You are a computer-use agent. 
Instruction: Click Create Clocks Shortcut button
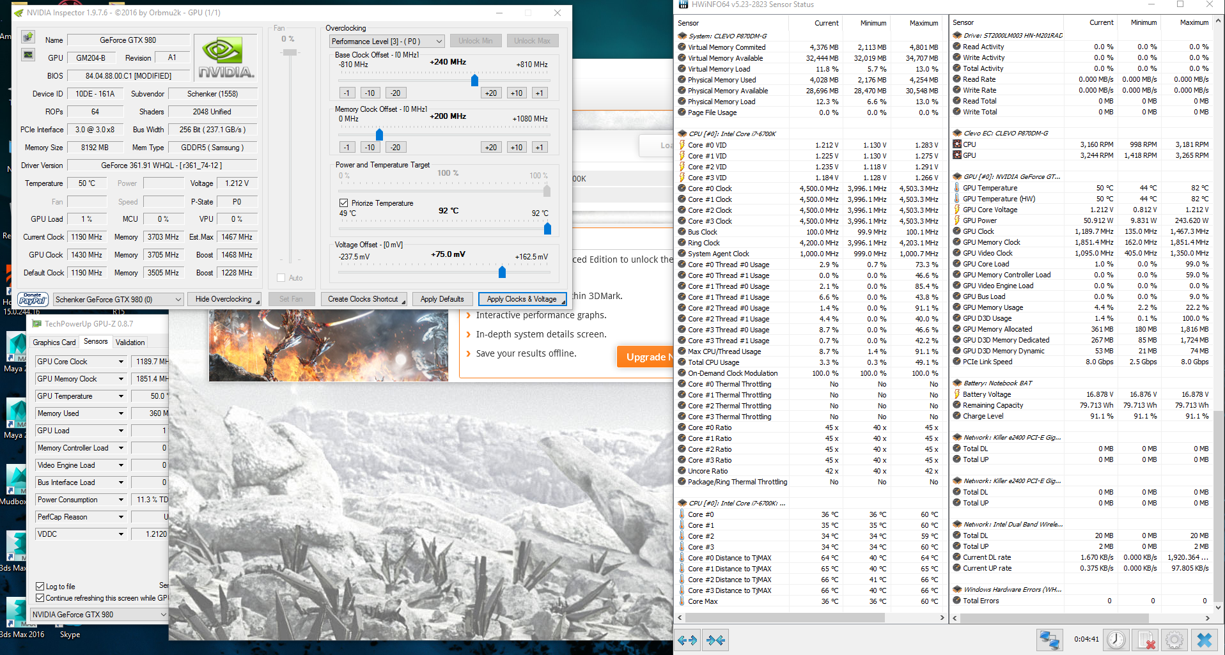pos(364,299)
